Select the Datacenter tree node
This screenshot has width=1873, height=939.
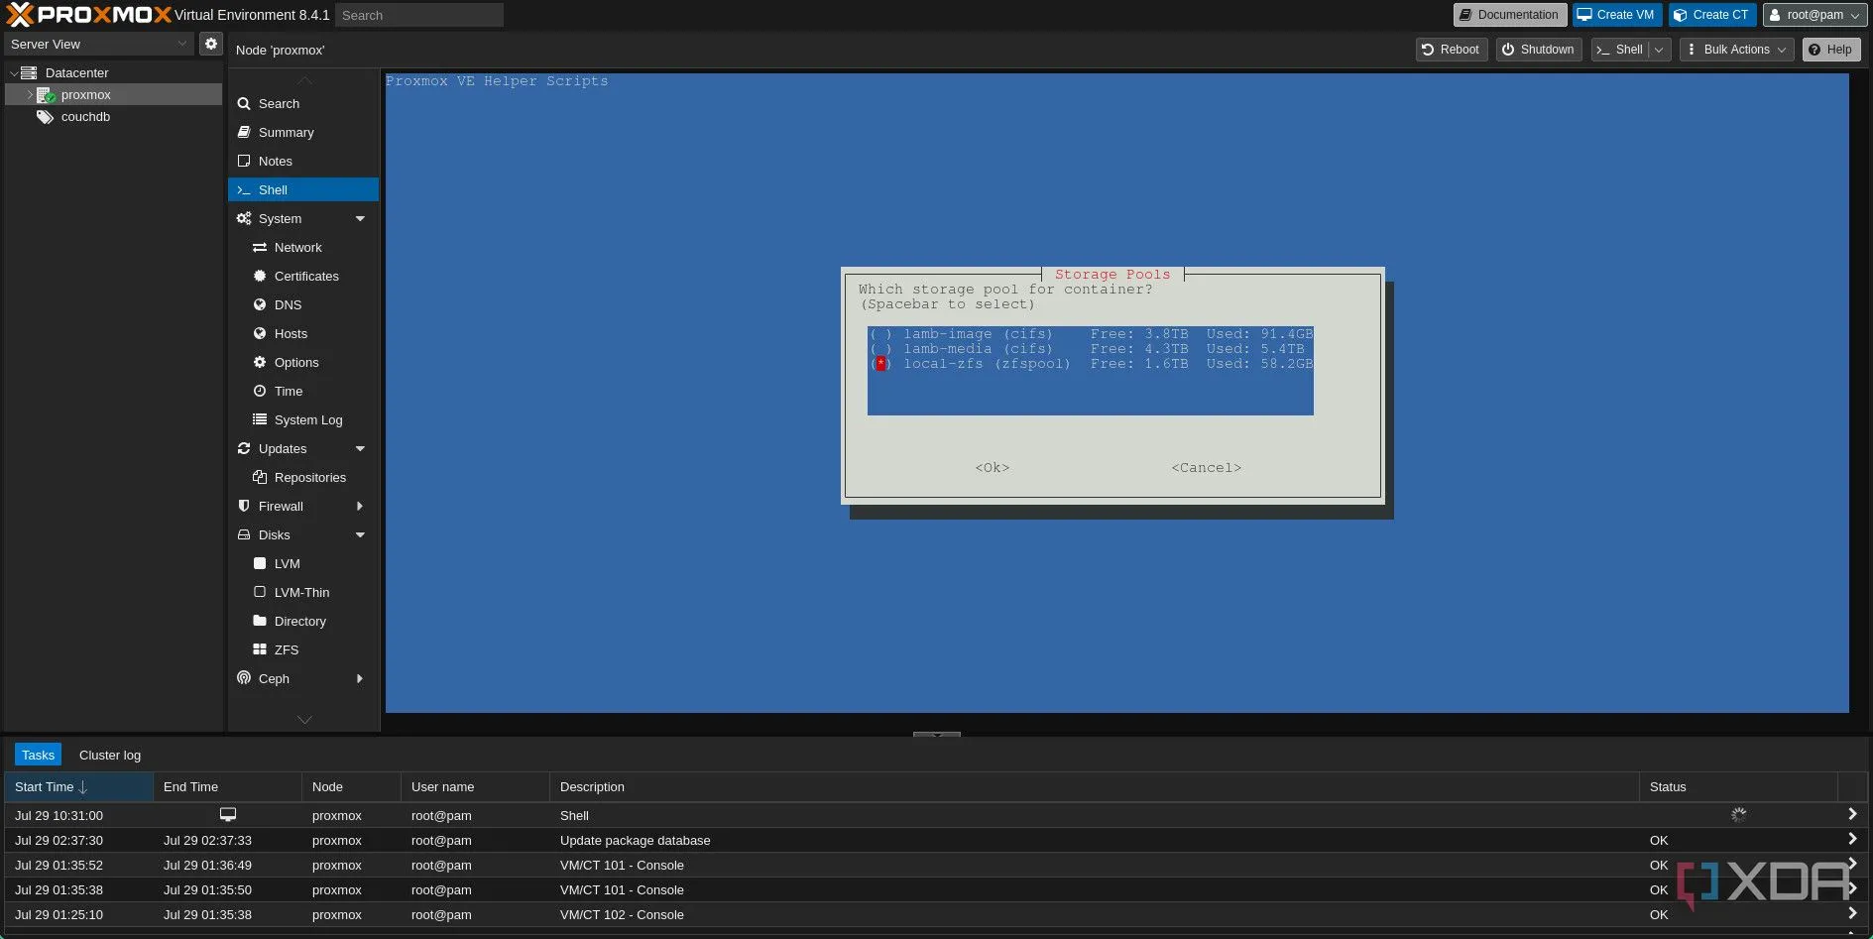tap(76, 72)
